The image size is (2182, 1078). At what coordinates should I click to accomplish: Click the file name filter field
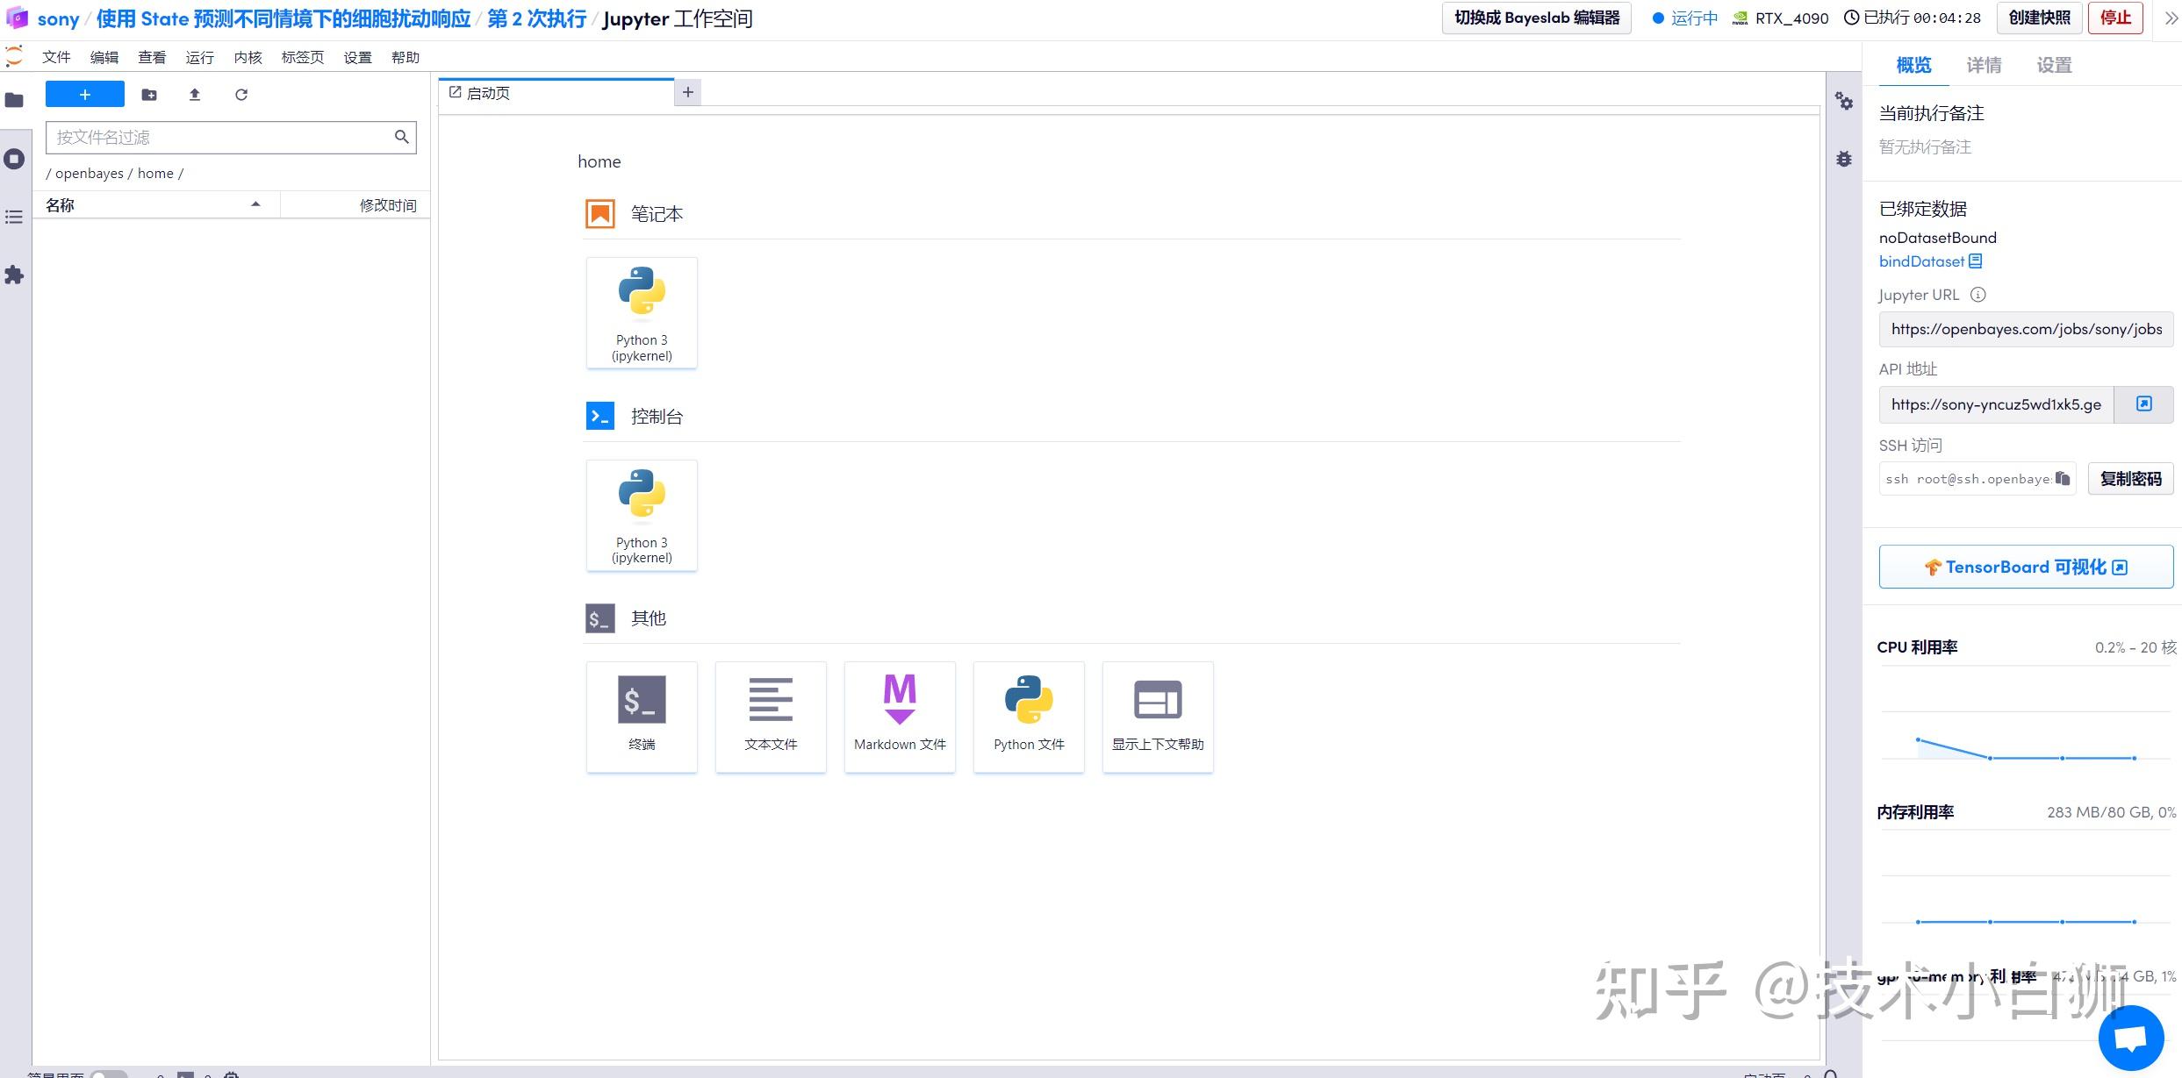[219, 137]
